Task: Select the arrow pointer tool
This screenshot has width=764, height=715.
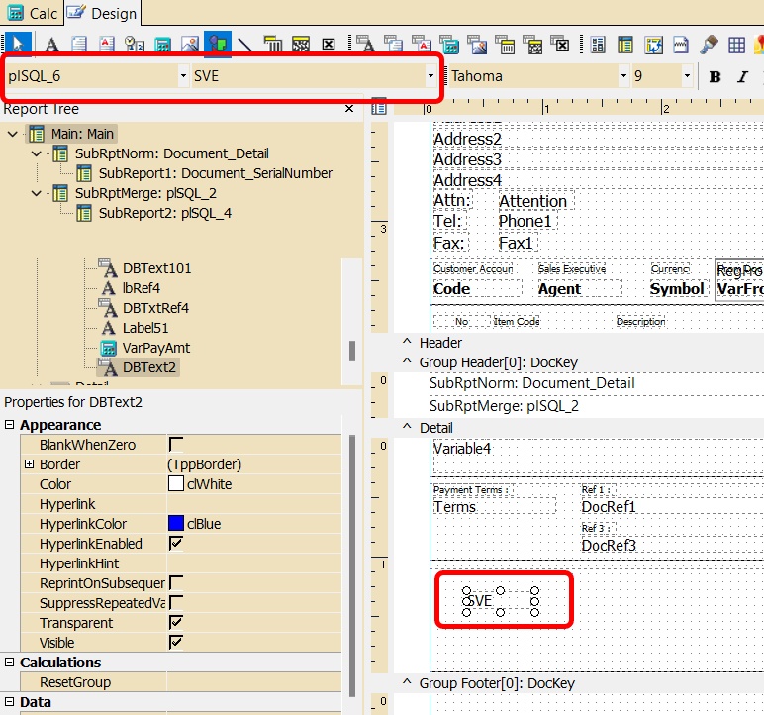Action: pos(19,45)
